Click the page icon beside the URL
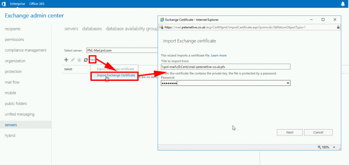This screenshot has width=349, height=165. 161,27
